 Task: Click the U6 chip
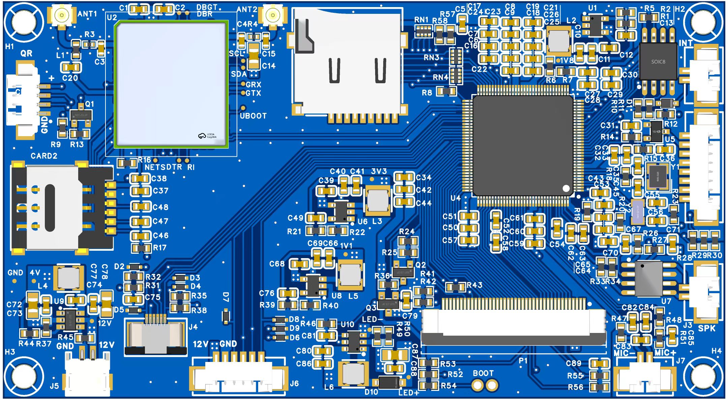pos(341,211)
